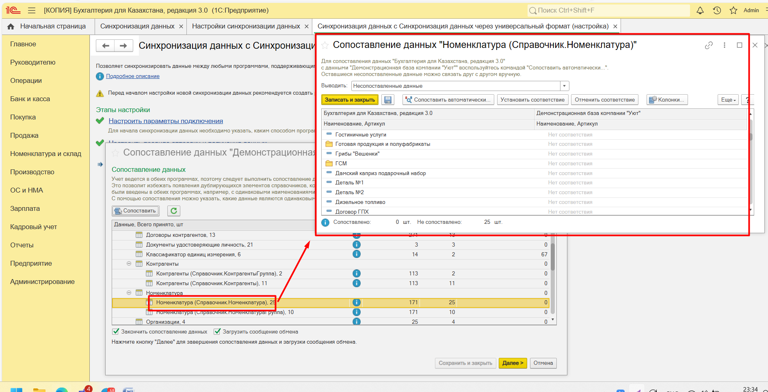Open 'Подробное описание' link

pyautogui.click(x=133, y=76)
